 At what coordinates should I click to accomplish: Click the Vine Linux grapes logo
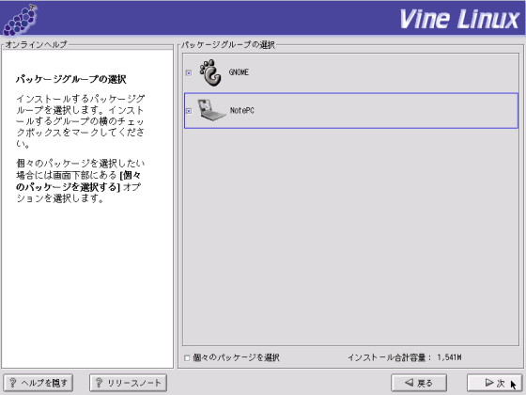pos(20,20)
